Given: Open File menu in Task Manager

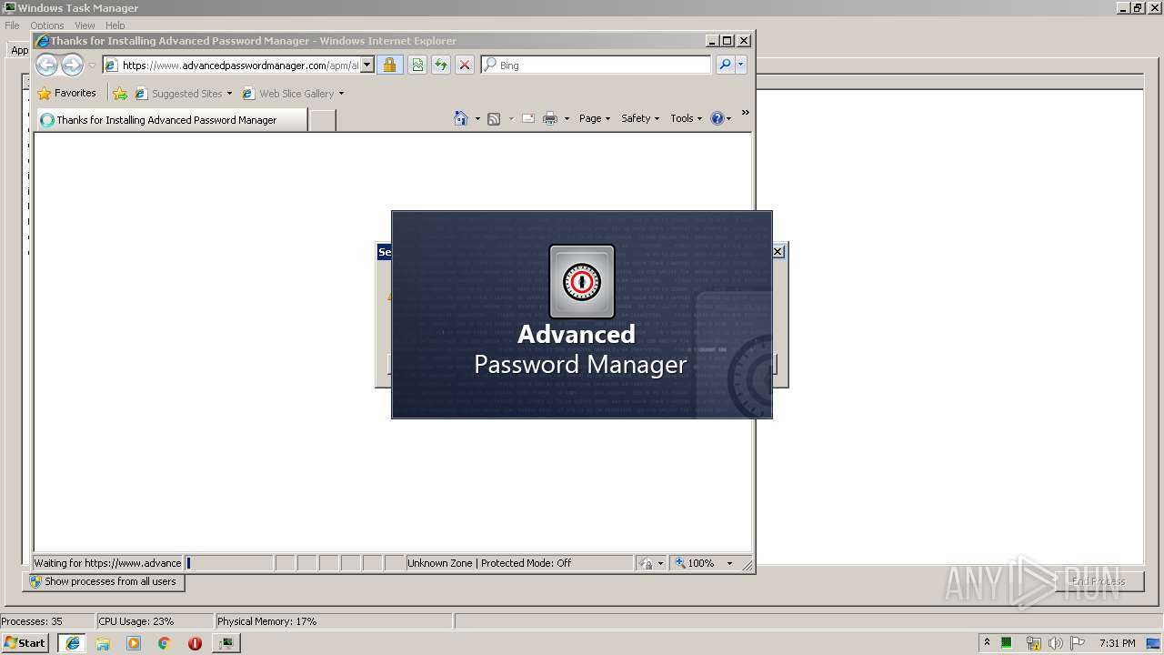Looking at the screenshot, I should (x=12, y=25).
